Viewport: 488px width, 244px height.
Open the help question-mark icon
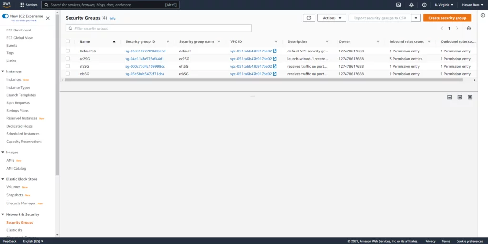(424, 5)
